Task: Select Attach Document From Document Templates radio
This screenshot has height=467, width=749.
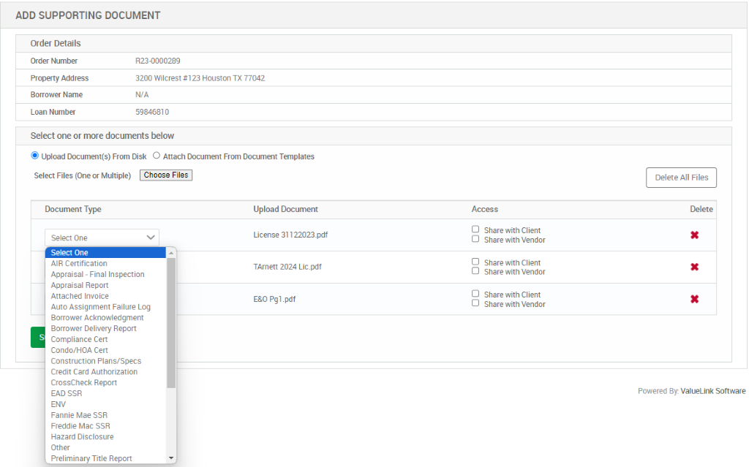Action: tap(157, 156)
